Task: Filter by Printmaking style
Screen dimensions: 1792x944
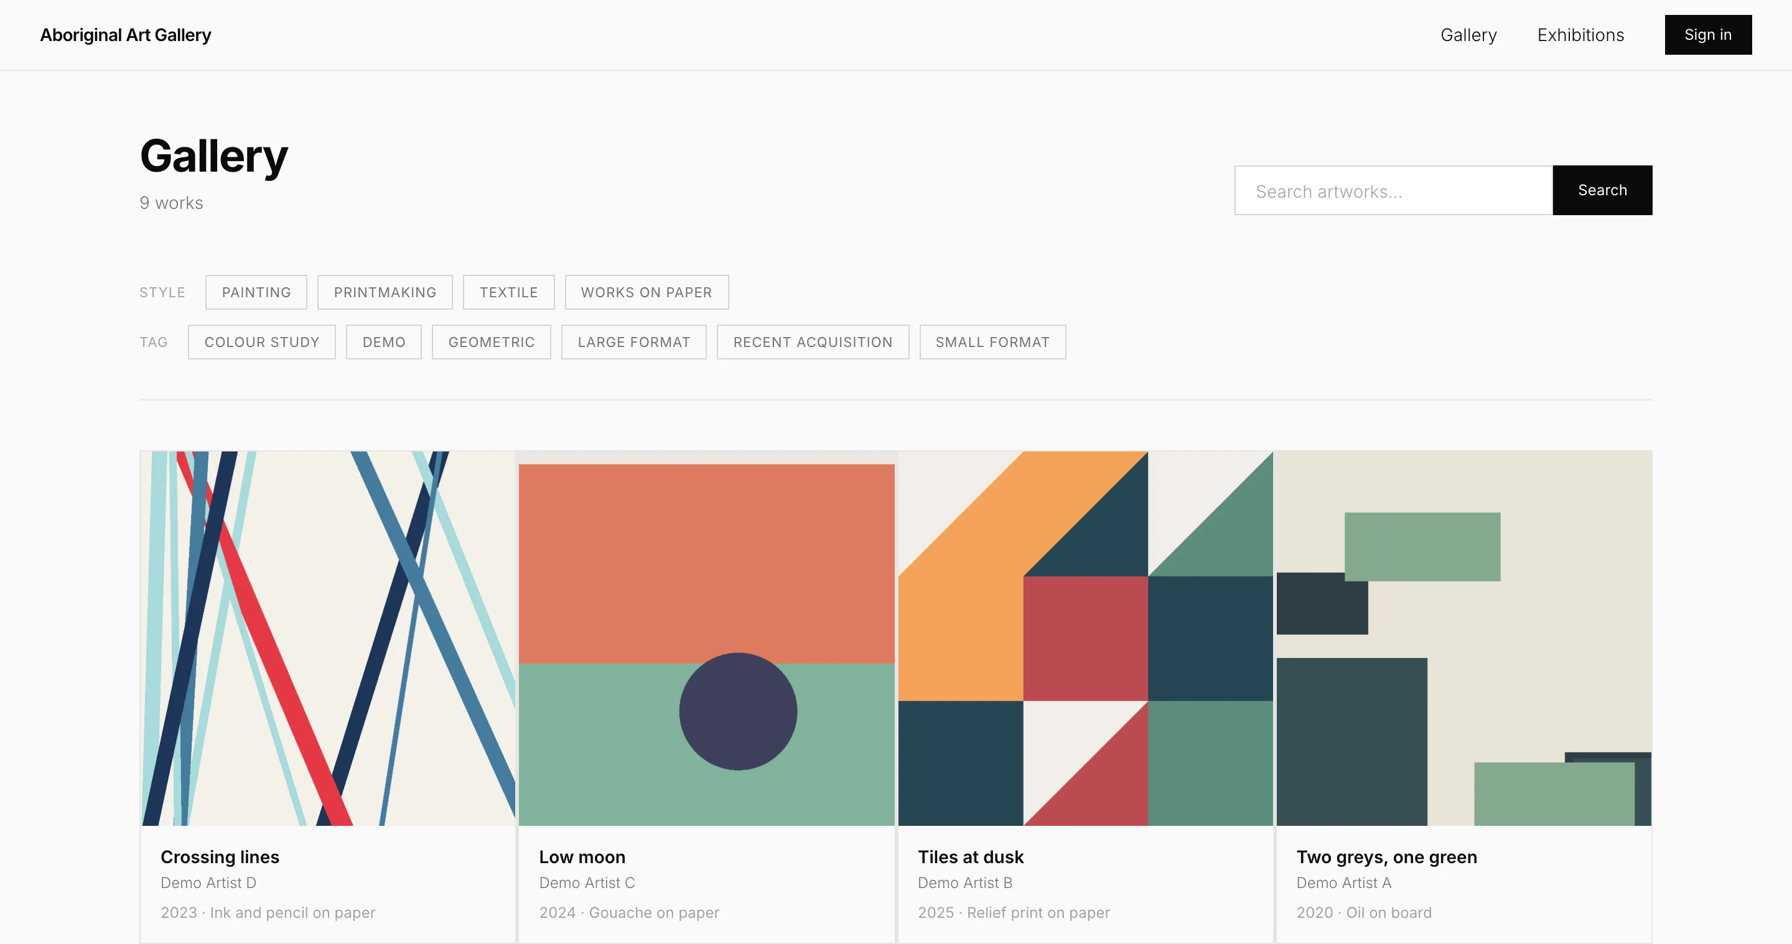Action: click(385, 293)
